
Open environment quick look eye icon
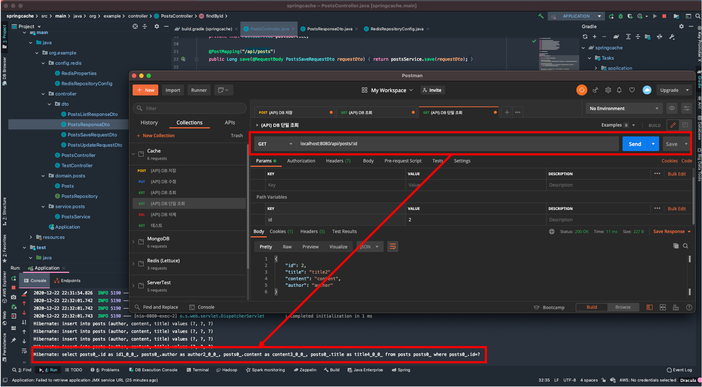pyautogui.click(x=672, y=108)
